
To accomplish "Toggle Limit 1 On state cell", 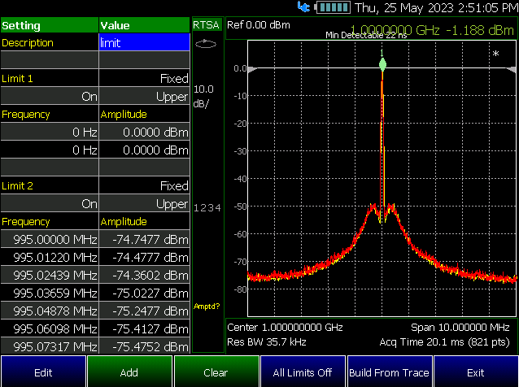I will point(50,96).
